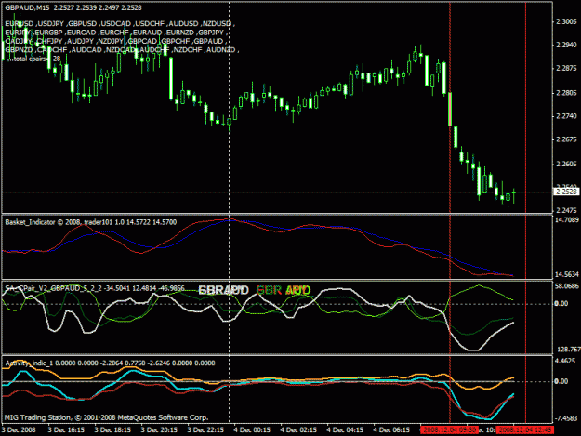The height and width of the screenshot is (436, 581).
Task: Click the pair list line starting with EURUSD
Action: pos(120,24)
